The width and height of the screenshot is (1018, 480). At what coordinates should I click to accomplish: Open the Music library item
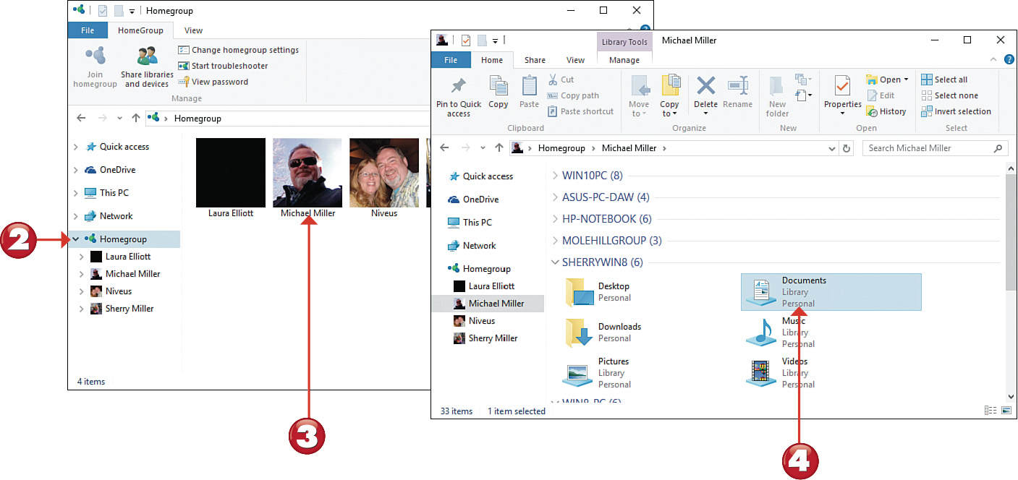(781, 333)
